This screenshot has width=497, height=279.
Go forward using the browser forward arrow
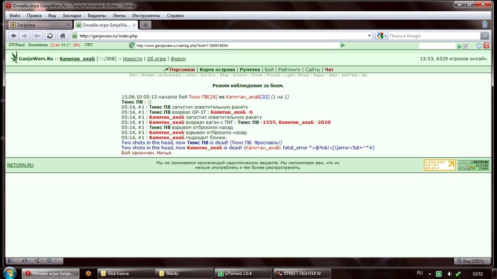point(25,36)
